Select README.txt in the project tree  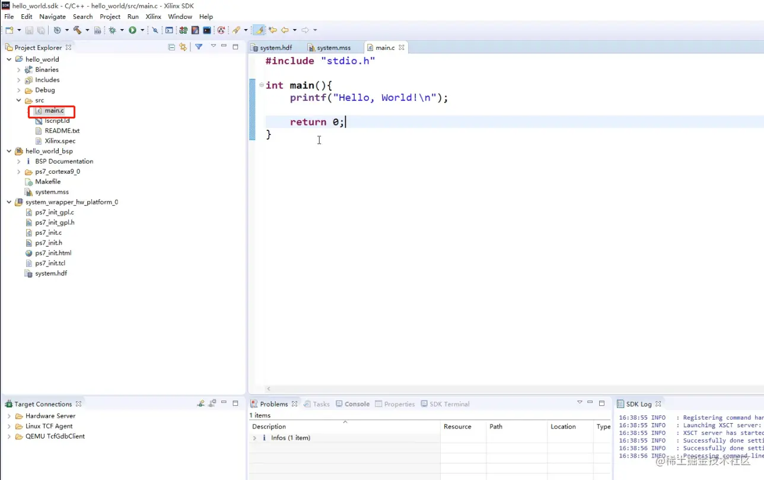pos(62,131)
